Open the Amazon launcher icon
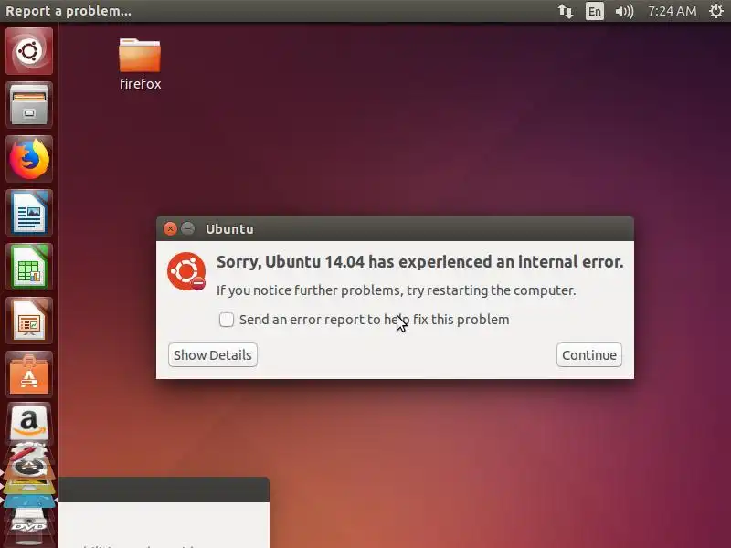The height and width of the screenshot is (548, 731). point(29,423)
